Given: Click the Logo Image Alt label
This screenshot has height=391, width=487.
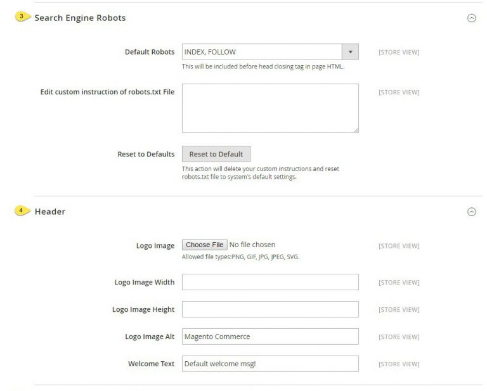Looking at the screenshot, I should pyautogui.click(x=150, y=337).
